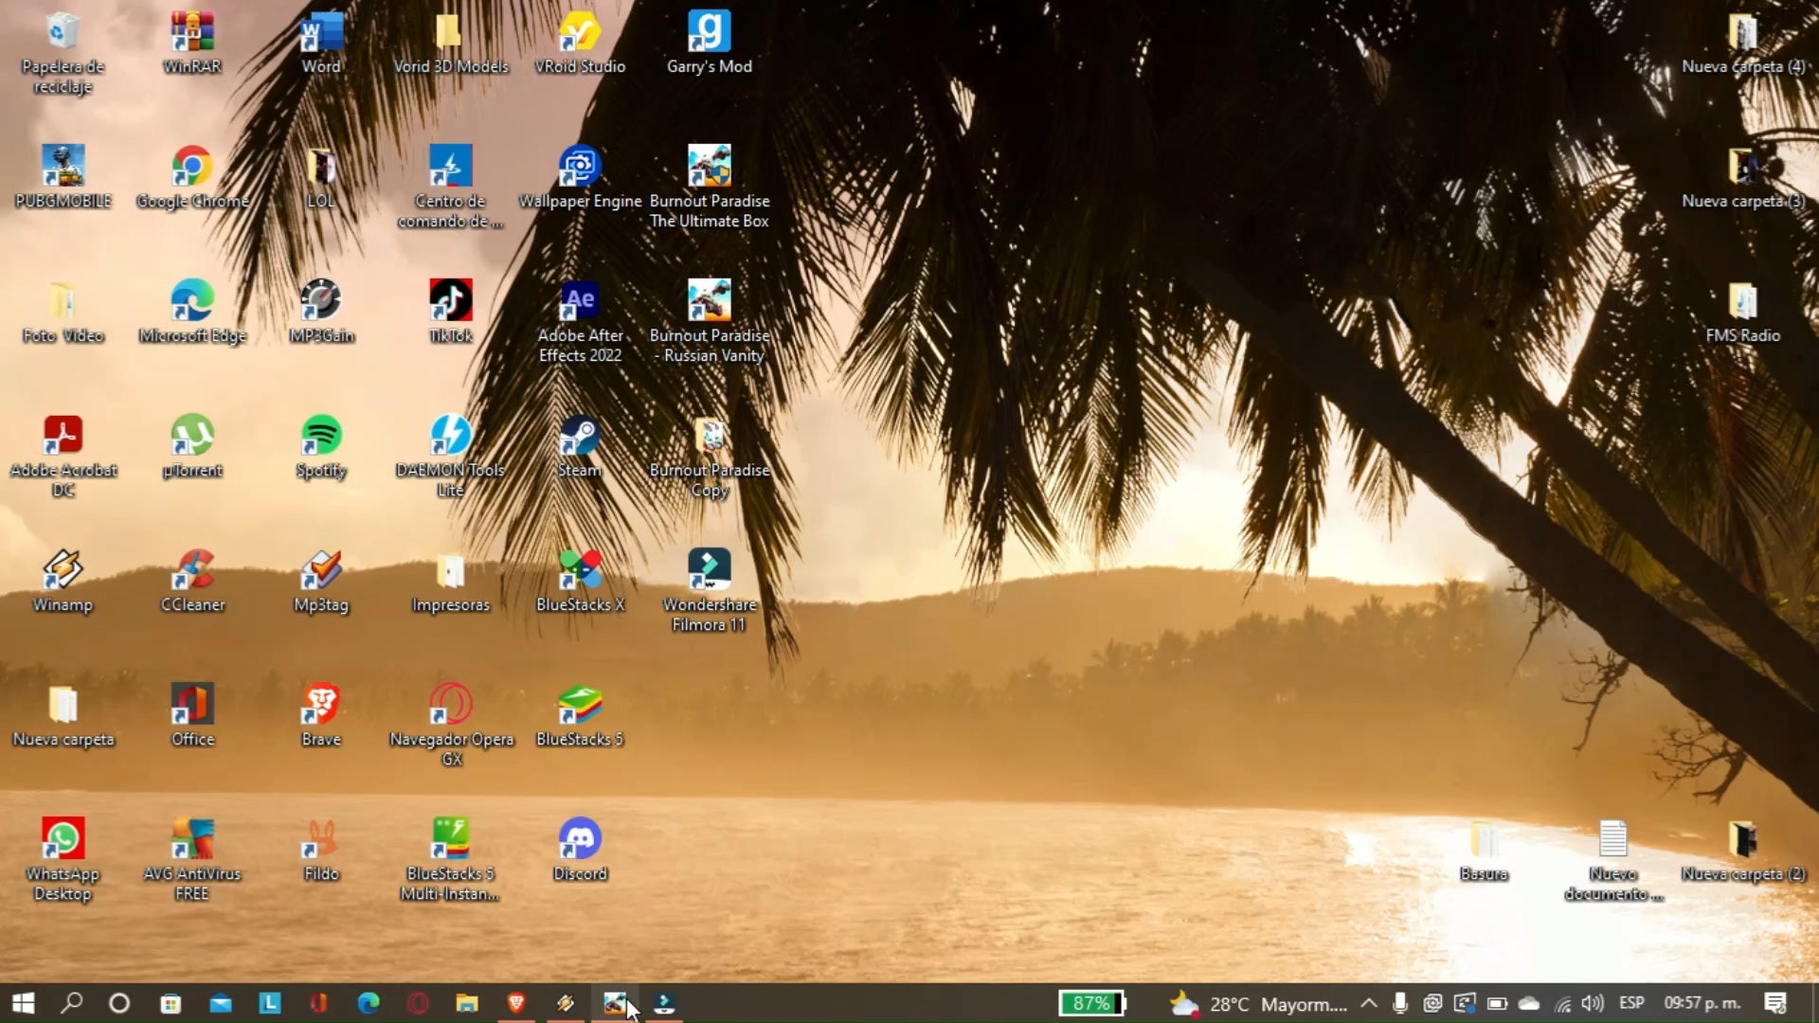
Task: Open the weather widget showing 28°C
Action: coord(1258,1004)
